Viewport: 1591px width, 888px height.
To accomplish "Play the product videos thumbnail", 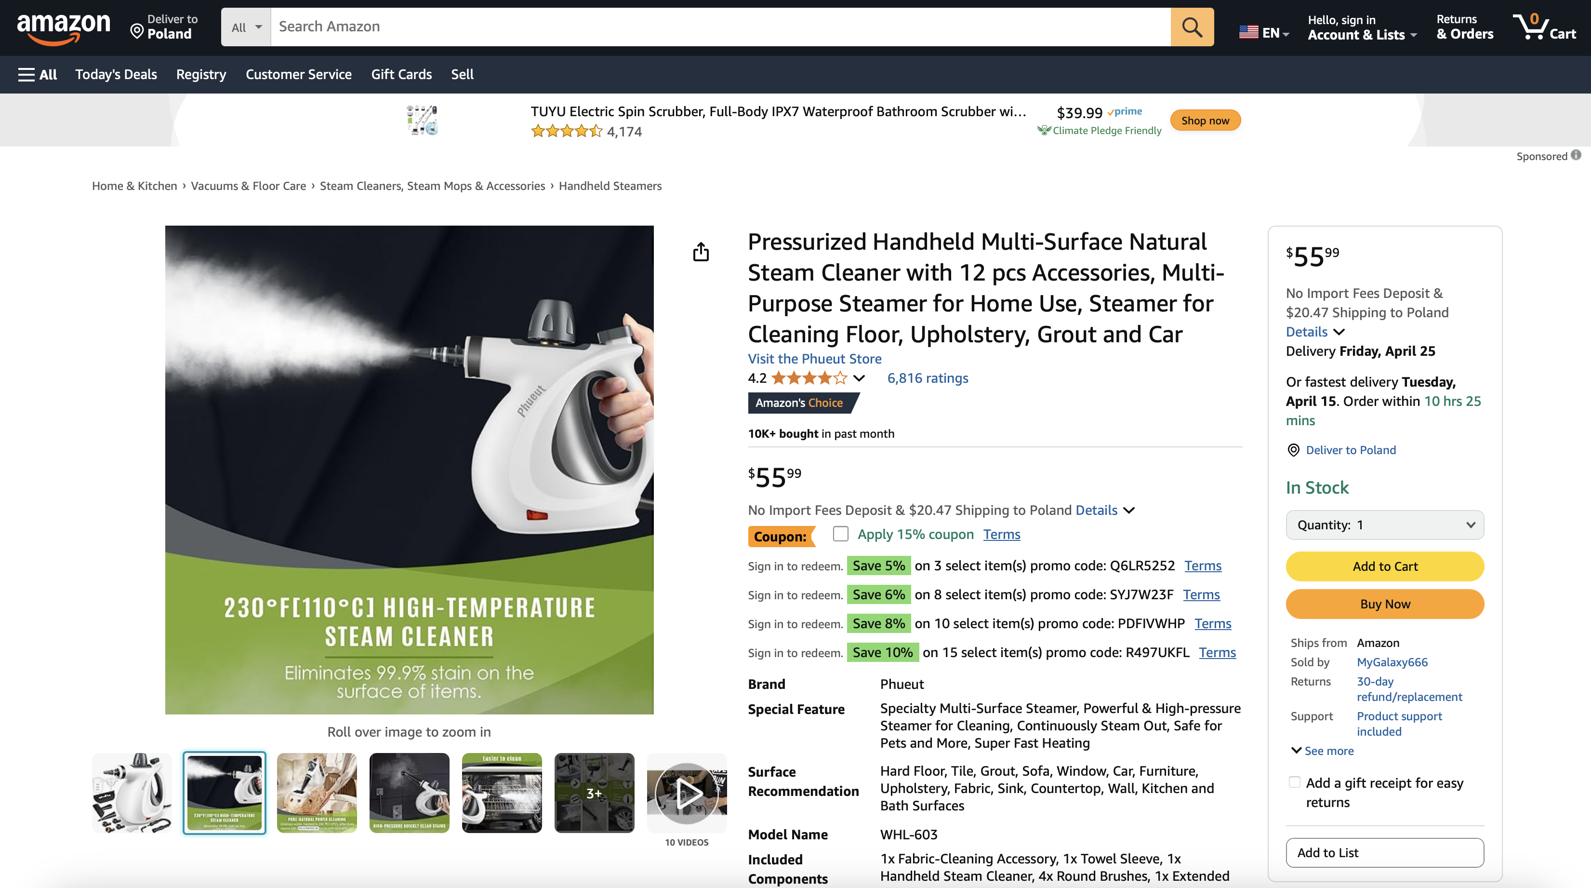I will [x=687, y=793].
